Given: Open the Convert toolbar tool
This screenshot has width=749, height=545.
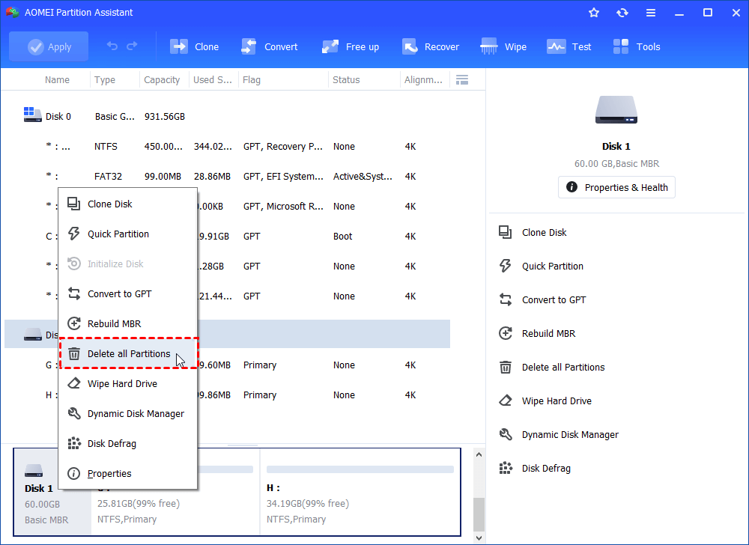Looking at the screenshot, I should click(270, 46).
